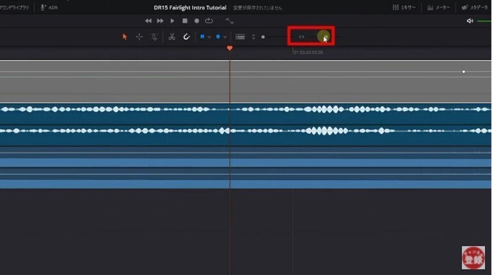
Task: Click the rewind transport button
Action: 148,21
